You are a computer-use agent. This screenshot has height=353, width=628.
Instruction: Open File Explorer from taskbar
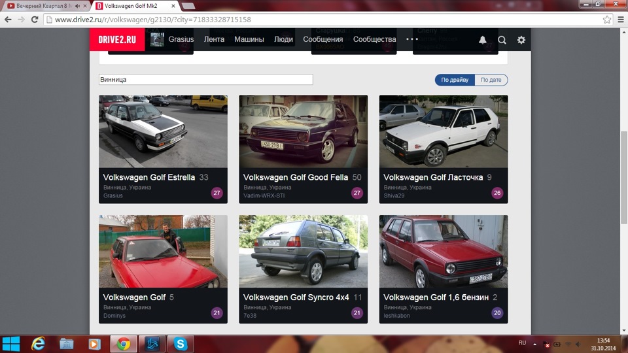pyautogui.click(x=67, y=344)
